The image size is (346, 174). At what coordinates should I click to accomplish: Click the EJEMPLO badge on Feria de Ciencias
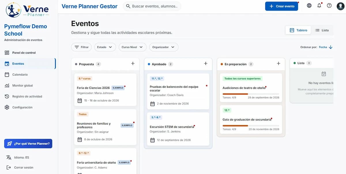click(118, 88)
